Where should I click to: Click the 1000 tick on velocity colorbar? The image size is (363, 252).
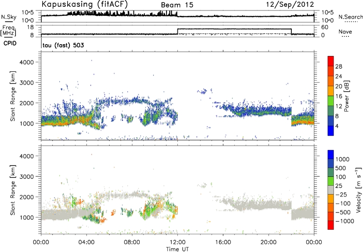(x=343, y=159)
